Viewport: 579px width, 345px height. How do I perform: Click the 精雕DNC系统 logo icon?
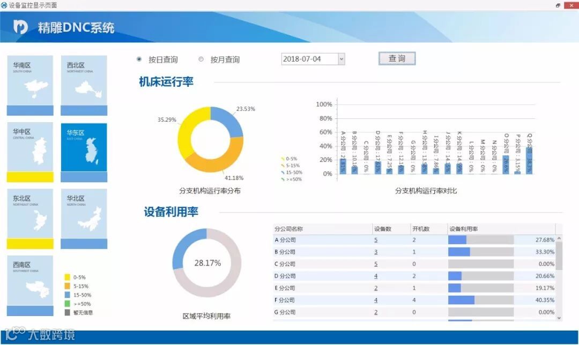click(21, 27)
